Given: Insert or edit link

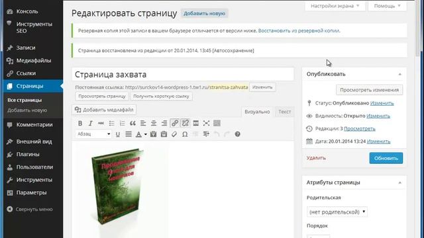Looking at the screenshot, I should point(175,124).
